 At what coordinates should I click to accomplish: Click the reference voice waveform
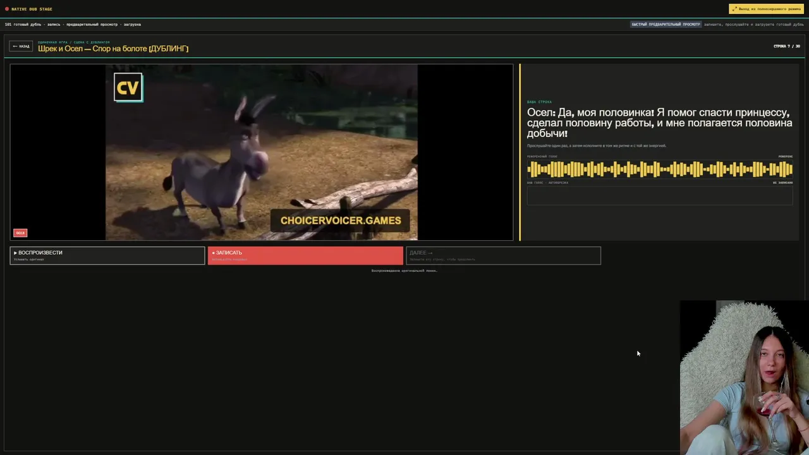coord(660,169)
